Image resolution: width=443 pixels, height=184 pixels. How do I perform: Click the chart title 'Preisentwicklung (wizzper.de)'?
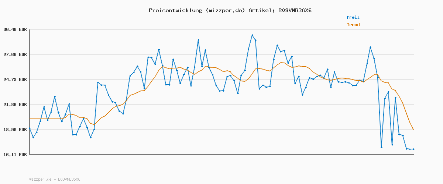coord(197,10)
